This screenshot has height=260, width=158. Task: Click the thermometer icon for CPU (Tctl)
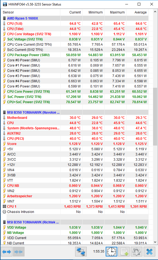tap(4, 24)
